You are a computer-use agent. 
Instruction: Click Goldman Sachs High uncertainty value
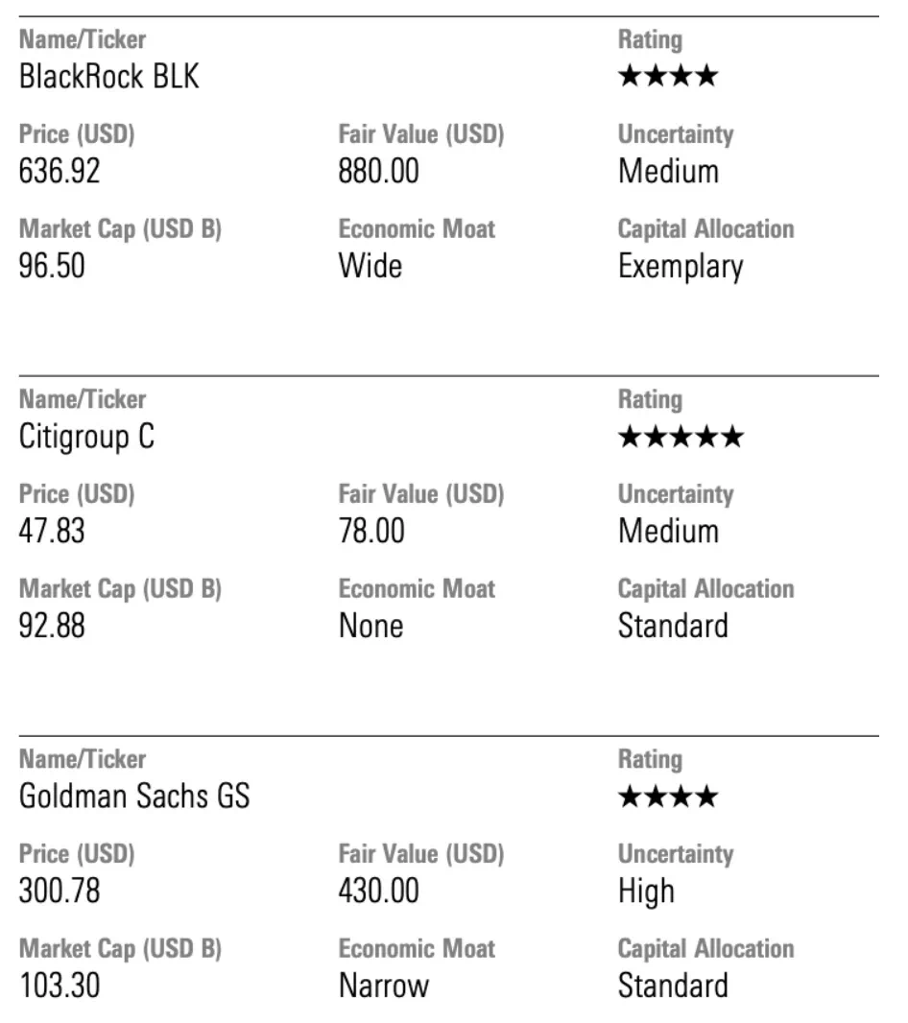[646, 892]
